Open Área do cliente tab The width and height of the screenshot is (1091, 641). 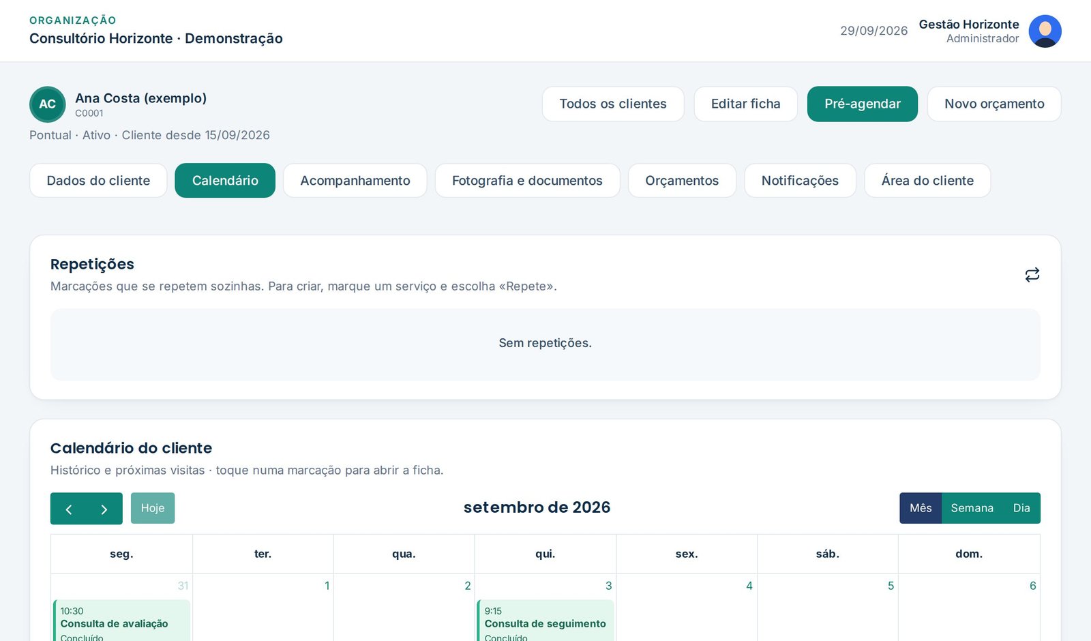coord(927,181)
